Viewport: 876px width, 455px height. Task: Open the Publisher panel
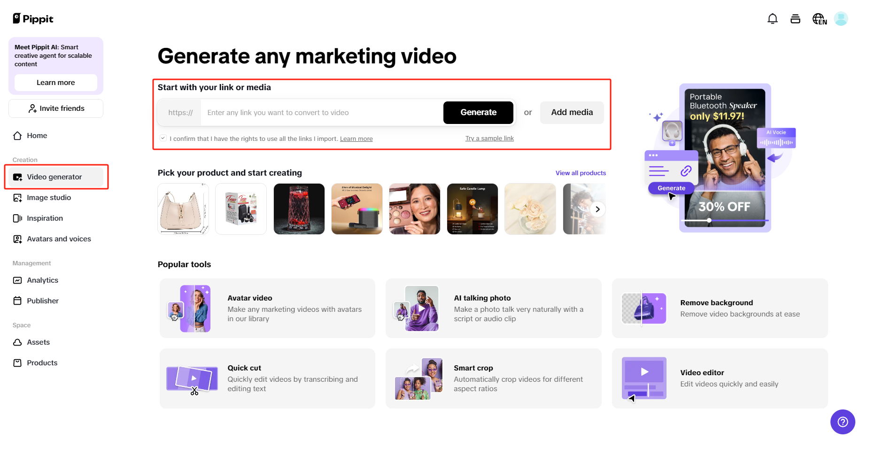(43, 301)
